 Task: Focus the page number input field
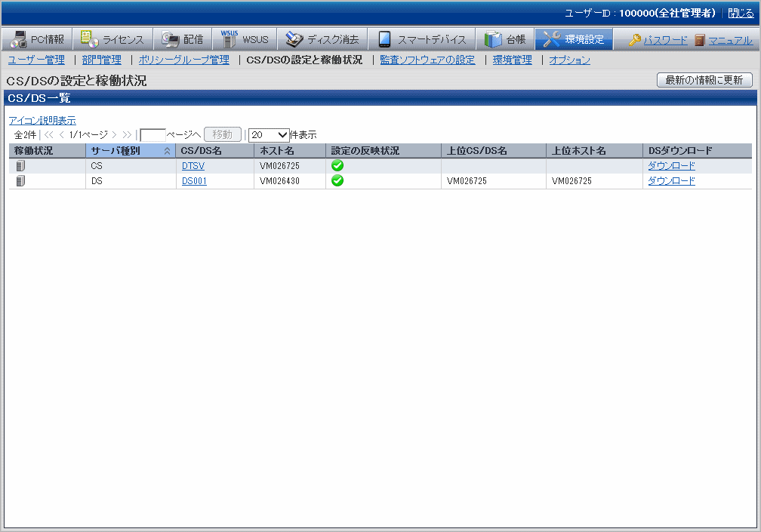point(153,135)
